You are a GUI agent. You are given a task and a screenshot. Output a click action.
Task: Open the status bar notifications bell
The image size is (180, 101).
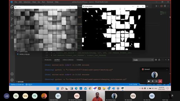tap(168, 84)
